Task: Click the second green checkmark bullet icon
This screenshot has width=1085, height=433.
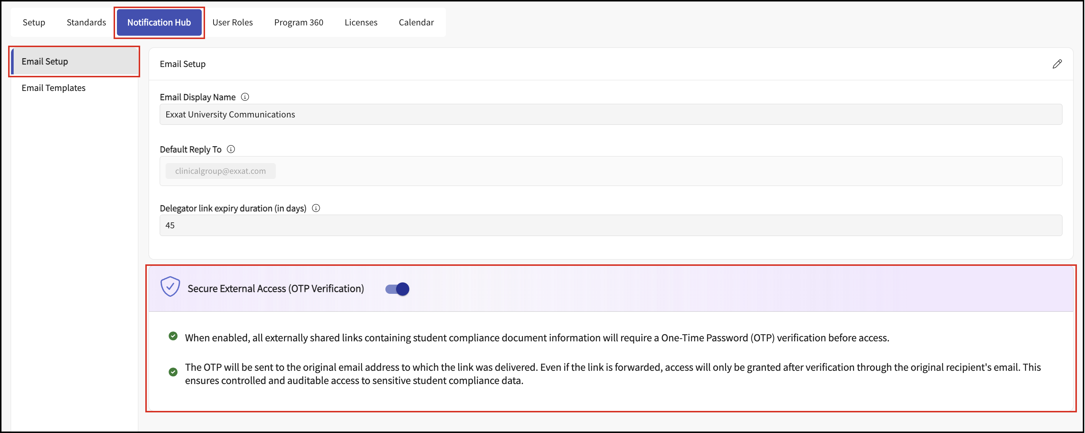Action: point(173,372)
